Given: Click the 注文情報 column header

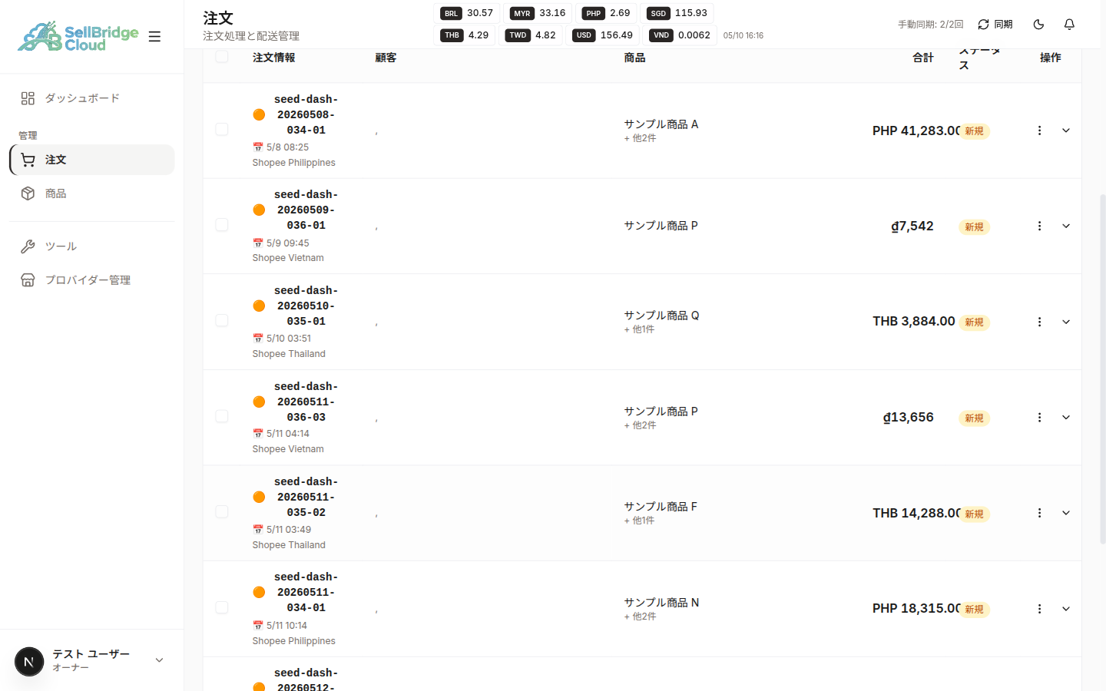Looking at the screenshot, I should point(273,58).
